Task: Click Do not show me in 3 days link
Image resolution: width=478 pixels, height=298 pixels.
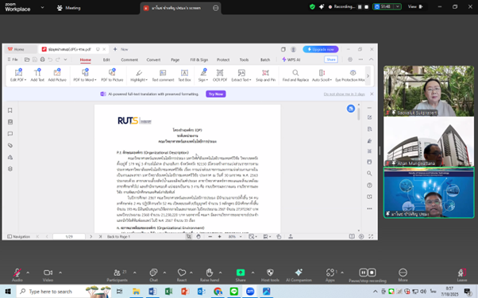Action: click(344, 94)
